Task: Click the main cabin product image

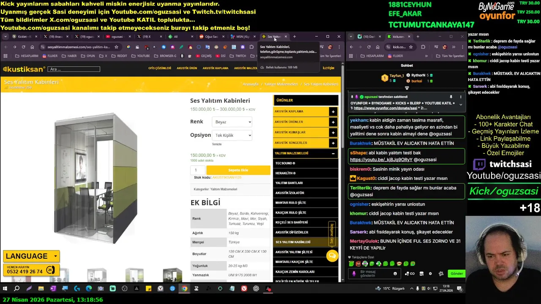Action: tap(95, 177)
